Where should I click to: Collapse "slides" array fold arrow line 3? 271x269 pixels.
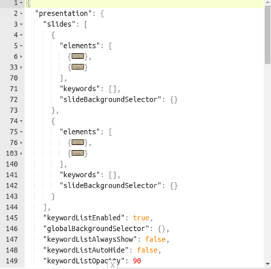[x=21, y=24]
